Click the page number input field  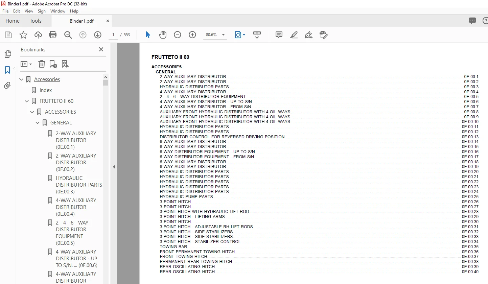(113, 35)
